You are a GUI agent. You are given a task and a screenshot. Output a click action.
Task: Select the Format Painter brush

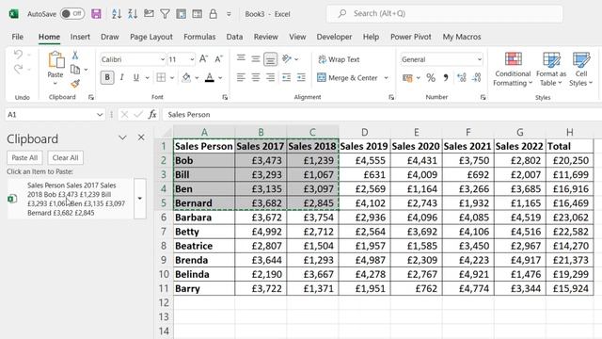pos(75,84)
